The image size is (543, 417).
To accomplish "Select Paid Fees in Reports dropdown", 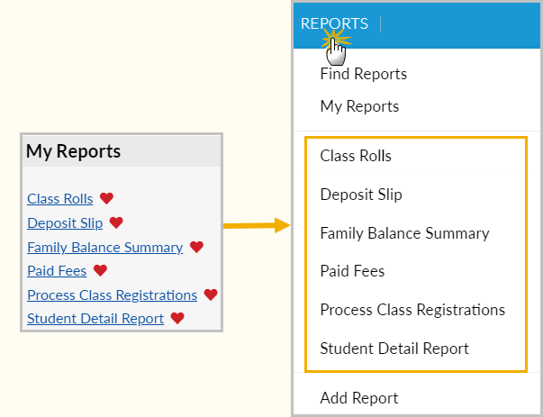I will tap(352, 271).
